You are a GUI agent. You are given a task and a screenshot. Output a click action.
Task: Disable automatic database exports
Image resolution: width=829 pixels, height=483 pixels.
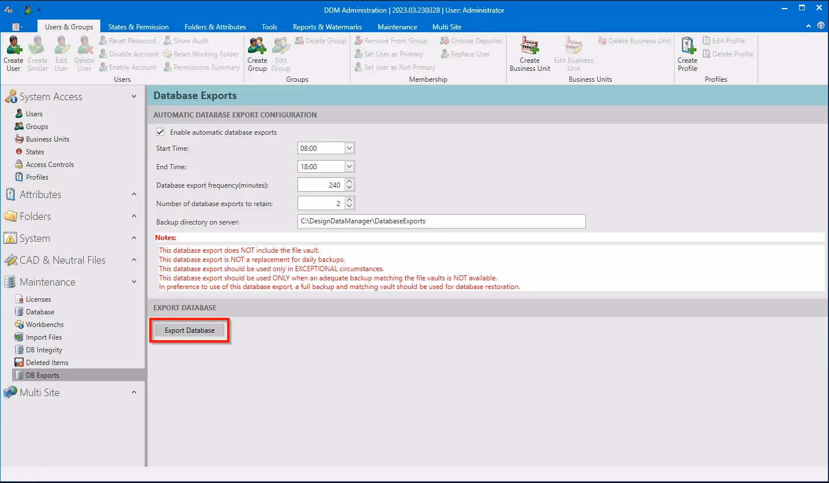(x=160, y=131)
